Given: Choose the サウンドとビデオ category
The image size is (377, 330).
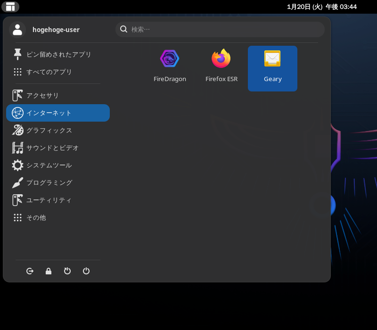Looking at the screenshot, I should point(58,148).
